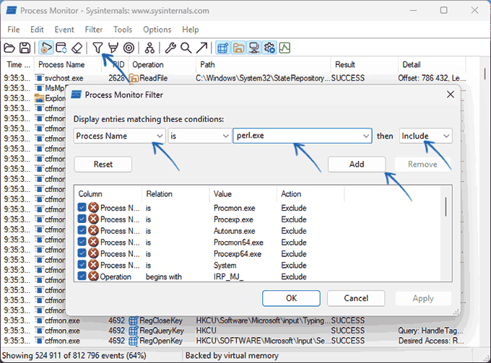Toggle Show File System Activity icon

(238, 48)
